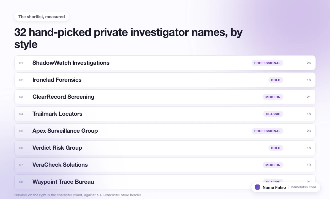
Task: Click row number 04
Action: [21, 114]
